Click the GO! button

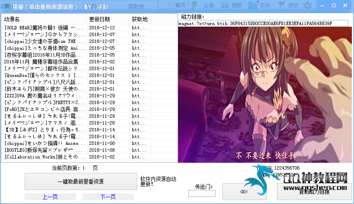[244, 192]
